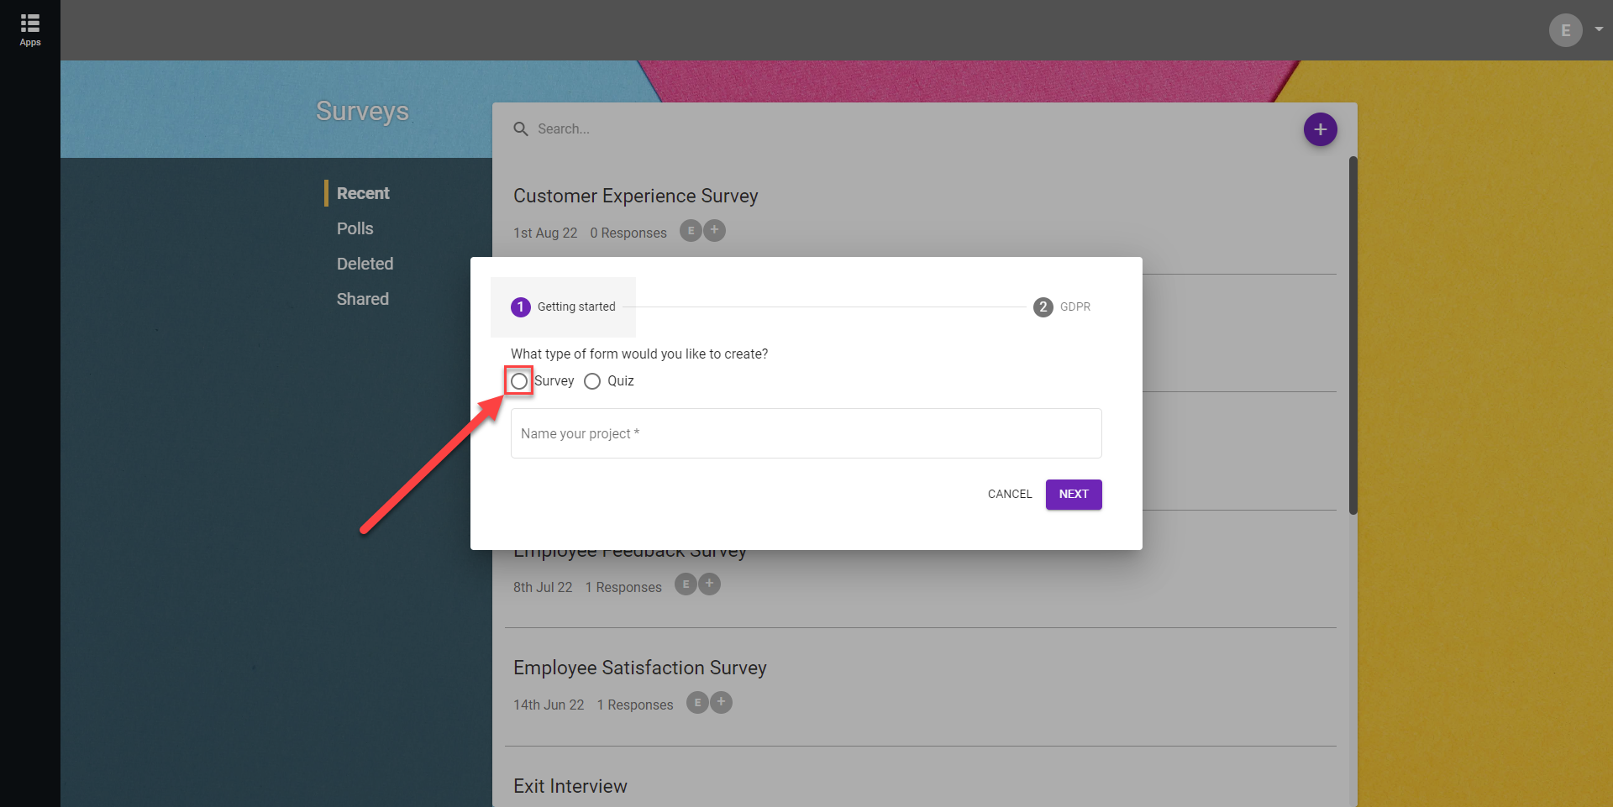Click the E avatar beside Employee Satisfaction Survey
The height and width of the screenshot is (807, 1613).
click(x=696, y=703)
